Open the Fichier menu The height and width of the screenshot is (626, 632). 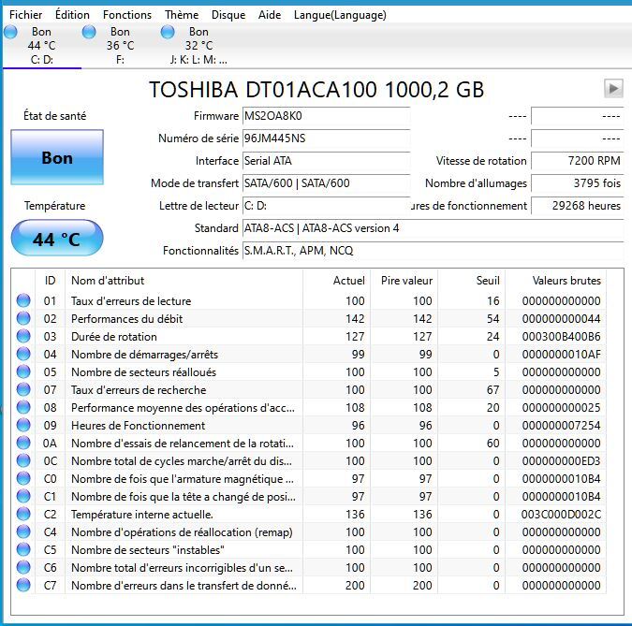(25, 15)
